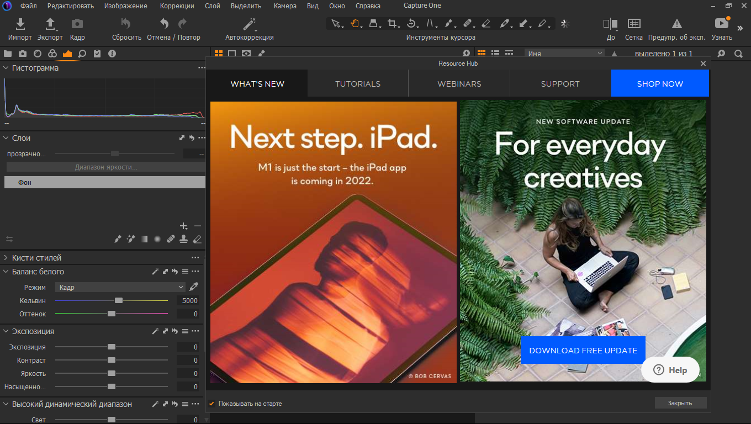Click the Redo arrow icon
This screenshot has height=424, width=751.
(x=182, y=24)
